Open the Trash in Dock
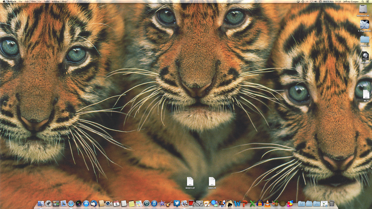 [x=332, y=203]
